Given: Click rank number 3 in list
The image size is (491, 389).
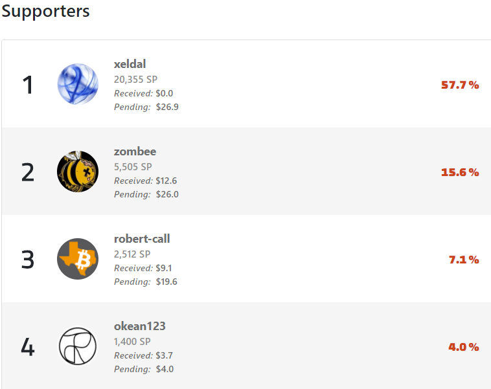Looking at the screenshot, I should click(28, 260).
